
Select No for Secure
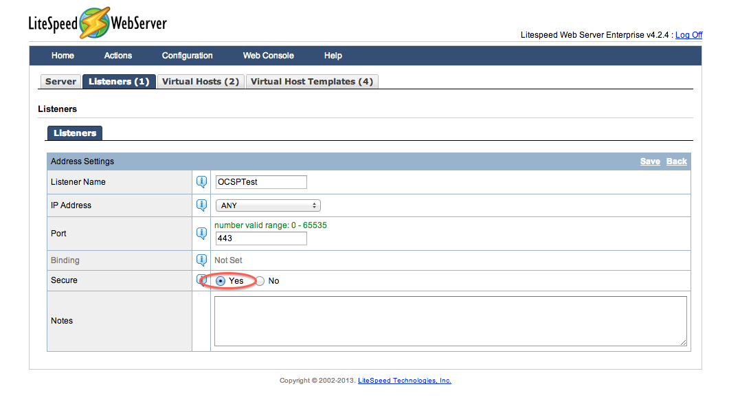tap(260, 281)
